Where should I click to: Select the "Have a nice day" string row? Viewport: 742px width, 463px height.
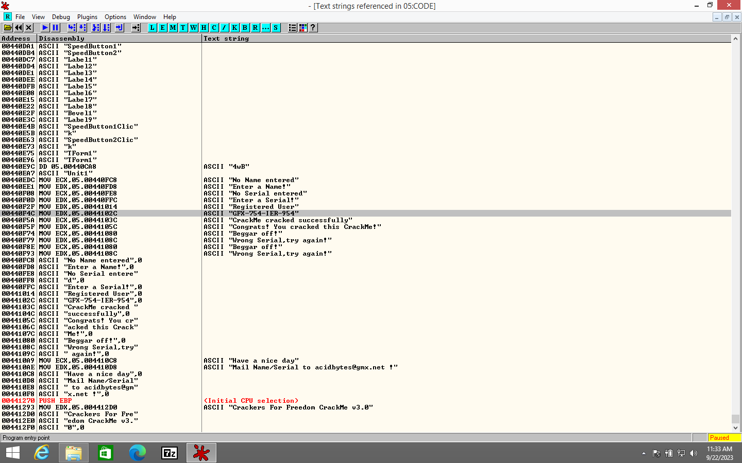365,361
